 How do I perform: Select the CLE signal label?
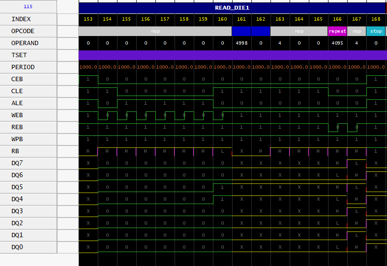tap(28, 91)
